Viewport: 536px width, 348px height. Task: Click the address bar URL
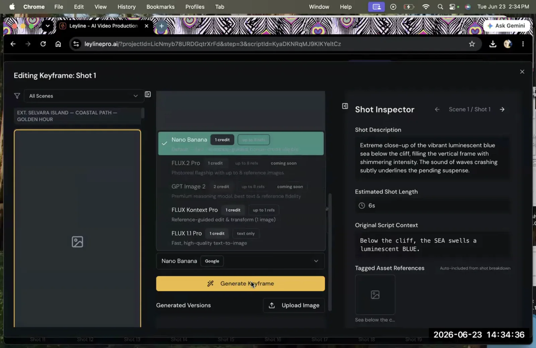tap(213, 44)
